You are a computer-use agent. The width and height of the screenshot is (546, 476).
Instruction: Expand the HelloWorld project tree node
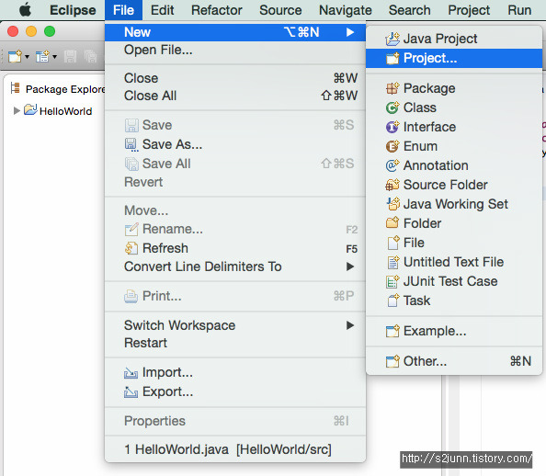click(x=17, y=111)
